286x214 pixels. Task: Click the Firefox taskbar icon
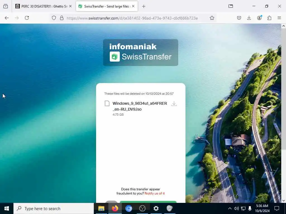point(115,208)
